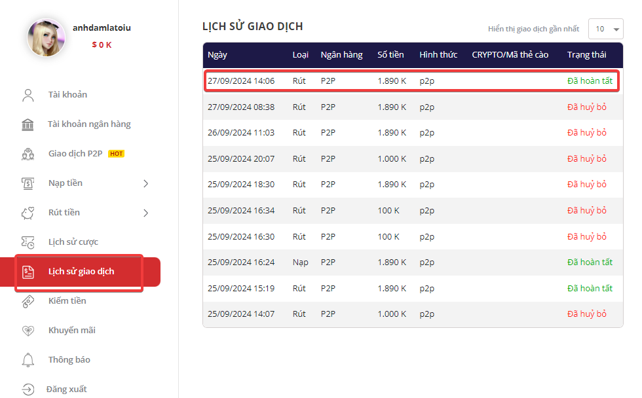Click the Khuyến mãi heart gift icon
Screen dimensions: 642x398
coord(28,331)
